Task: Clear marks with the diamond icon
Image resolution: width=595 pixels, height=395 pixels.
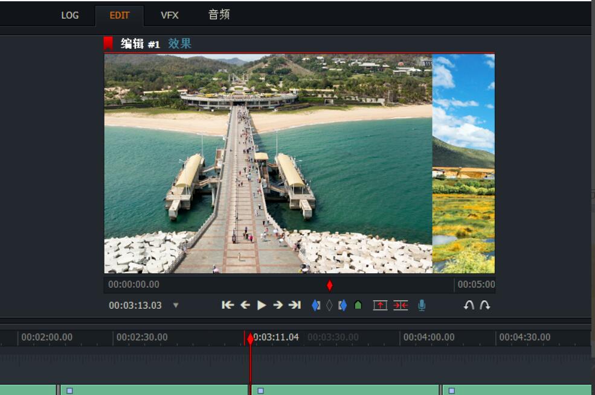Action: 329,305
